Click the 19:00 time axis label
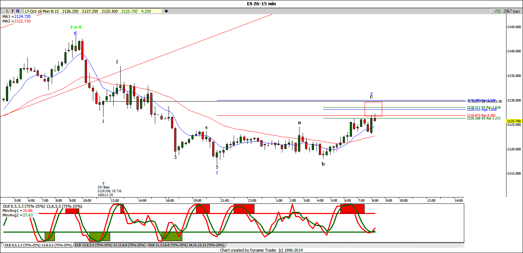The image size is (523, 253). [x=197, y=200]
